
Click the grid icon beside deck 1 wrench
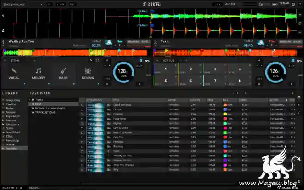click(98, 60)
